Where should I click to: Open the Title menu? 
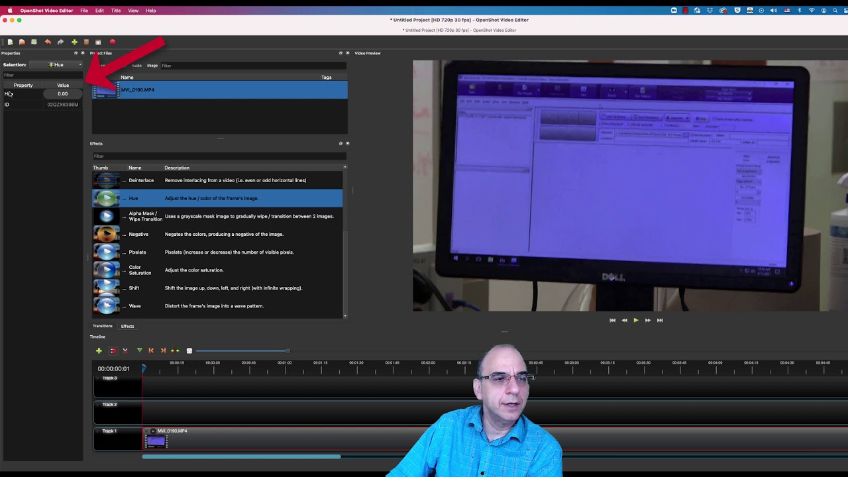point(116,11)
